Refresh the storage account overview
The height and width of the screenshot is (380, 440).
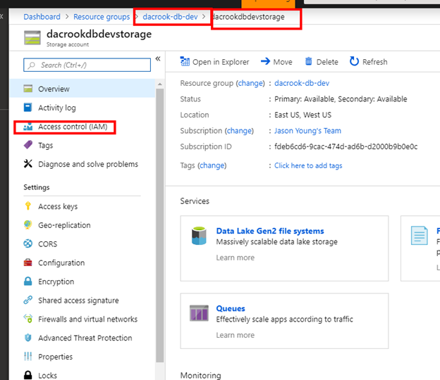[x=369, y=62]
